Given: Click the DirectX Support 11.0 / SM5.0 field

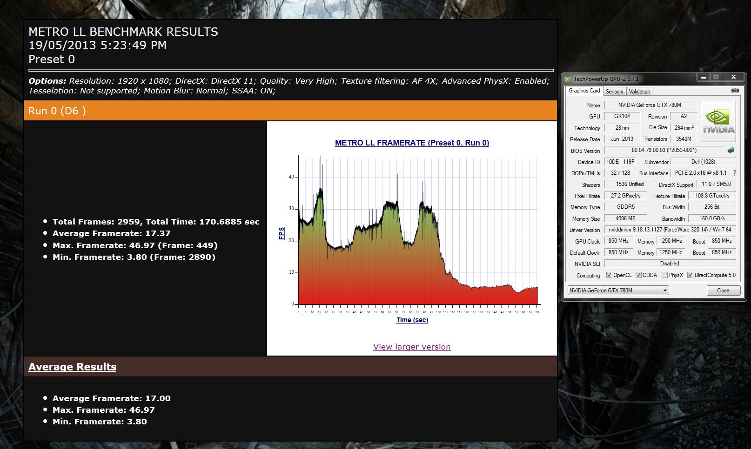Looking at the screenshot, I should coord(717,184).
